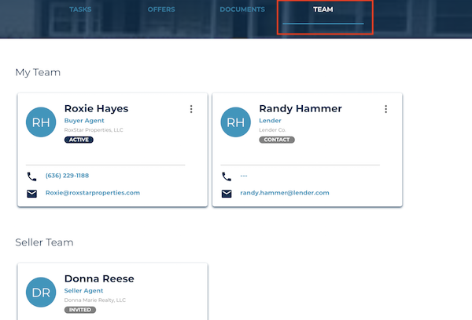Click email icon on Randy Hammer card
This screenshot has height=320, width=472.
click(x=227, y=194)
